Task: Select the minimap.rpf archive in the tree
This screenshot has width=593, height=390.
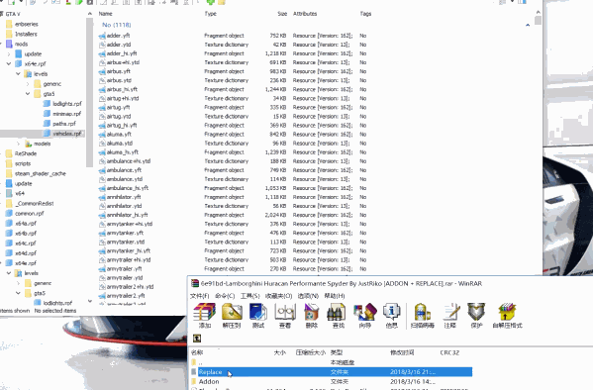Action: (x=62, y=114)
